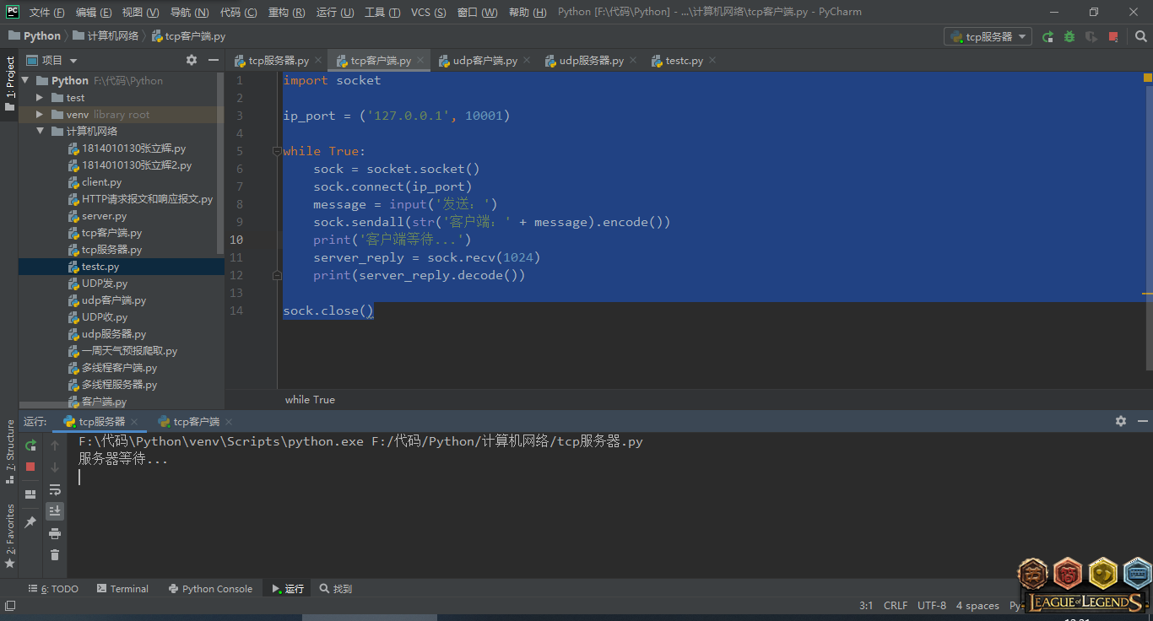The height and width of the screenshot is (621, 1153).
Task: Expand the test folder in project tree
Action: coord(40,98)
